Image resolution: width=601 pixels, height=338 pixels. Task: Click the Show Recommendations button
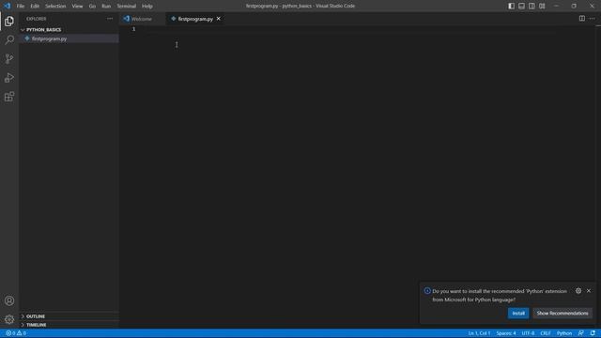562,313
